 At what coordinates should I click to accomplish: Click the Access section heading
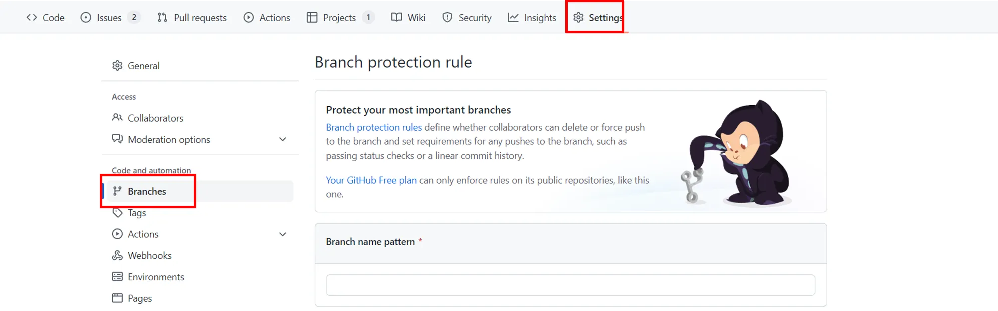pos(124,97)
